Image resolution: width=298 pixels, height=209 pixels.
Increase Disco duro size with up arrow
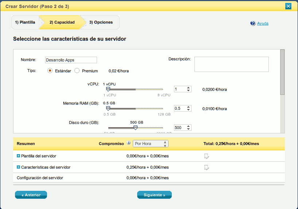(188, 126)
